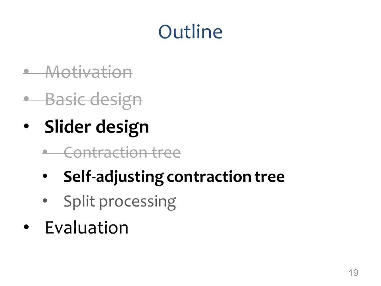Click the bullet before Contraction tree
Viewport: 381px width, 286px height.
(45, 152)
